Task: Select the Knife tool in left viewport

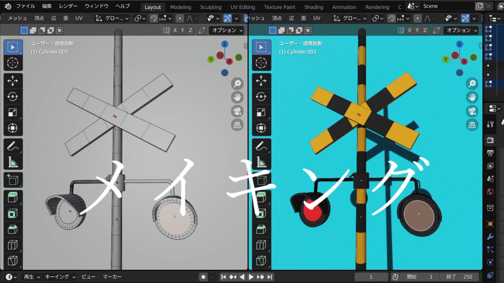Action: (x=13, y=260)
